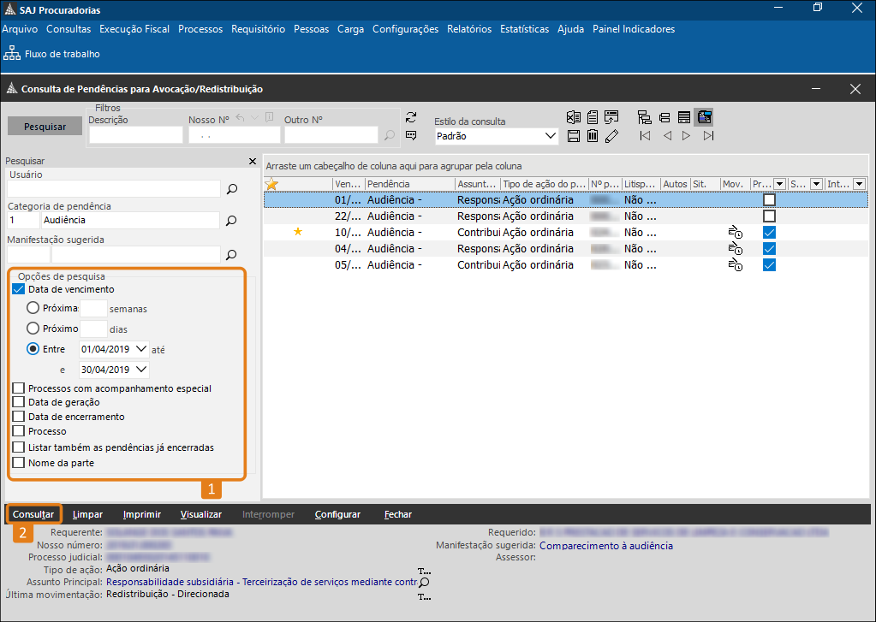Click magnifier next to Usuário field
The width and height of the screenshot is (876, 622).
point(231,189)
